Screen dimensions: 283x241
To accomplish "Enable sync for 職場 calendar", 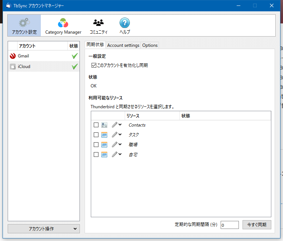I will click(x=96, y=145).
